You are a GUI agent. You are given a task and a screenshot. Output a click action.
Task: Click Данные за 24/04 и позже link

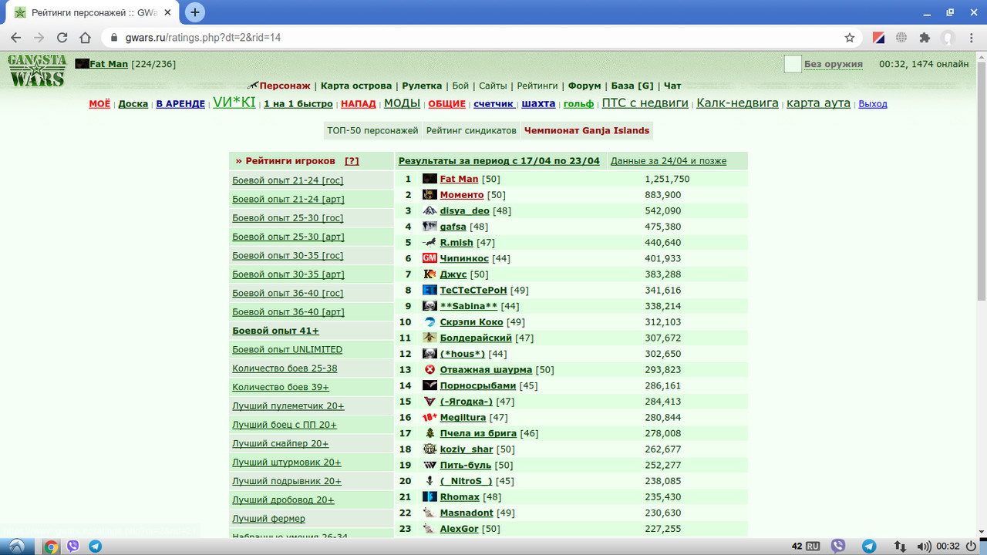point(669,161)
